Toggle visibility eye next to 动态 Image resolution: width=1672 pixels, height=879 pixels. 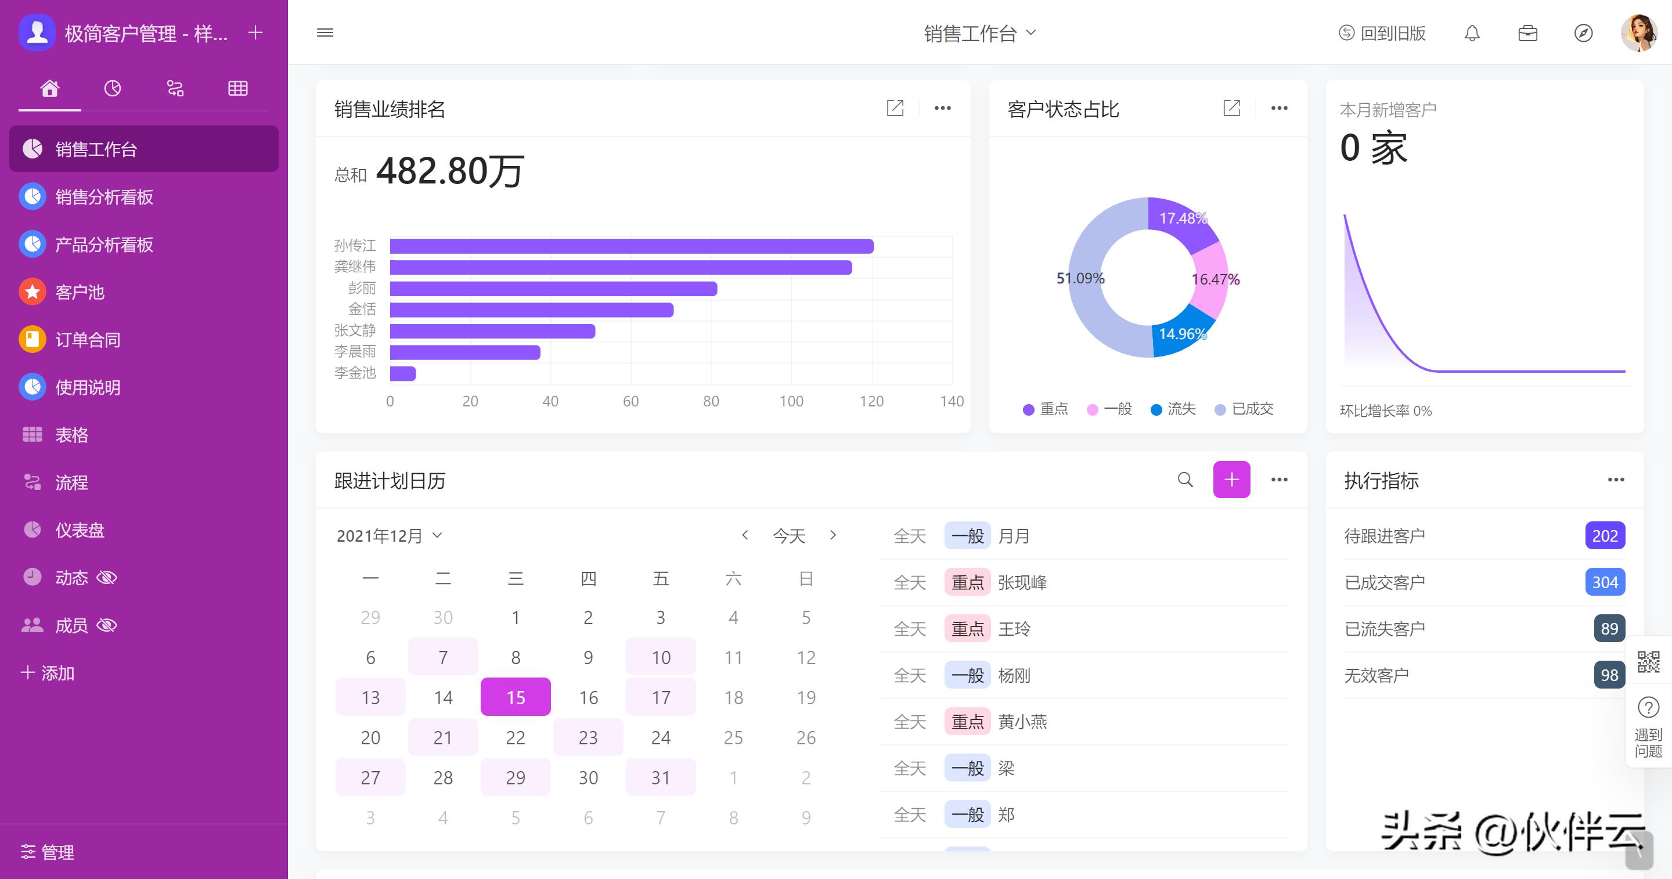pos(106,577)
